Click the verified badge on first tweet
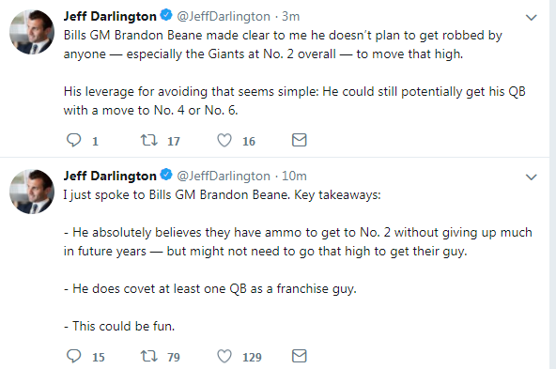Viewport: 556px width, 369px height. [x=166, y=15]
